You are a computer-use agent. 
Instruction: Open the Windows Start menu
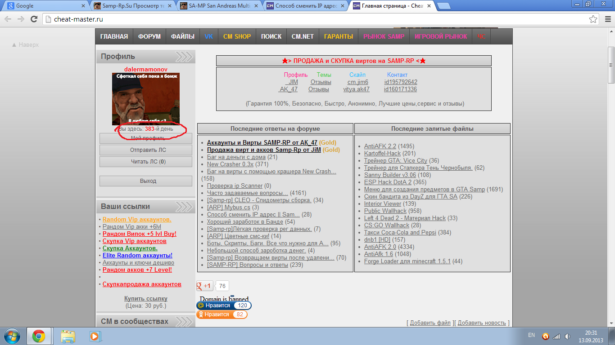[12, 336]
